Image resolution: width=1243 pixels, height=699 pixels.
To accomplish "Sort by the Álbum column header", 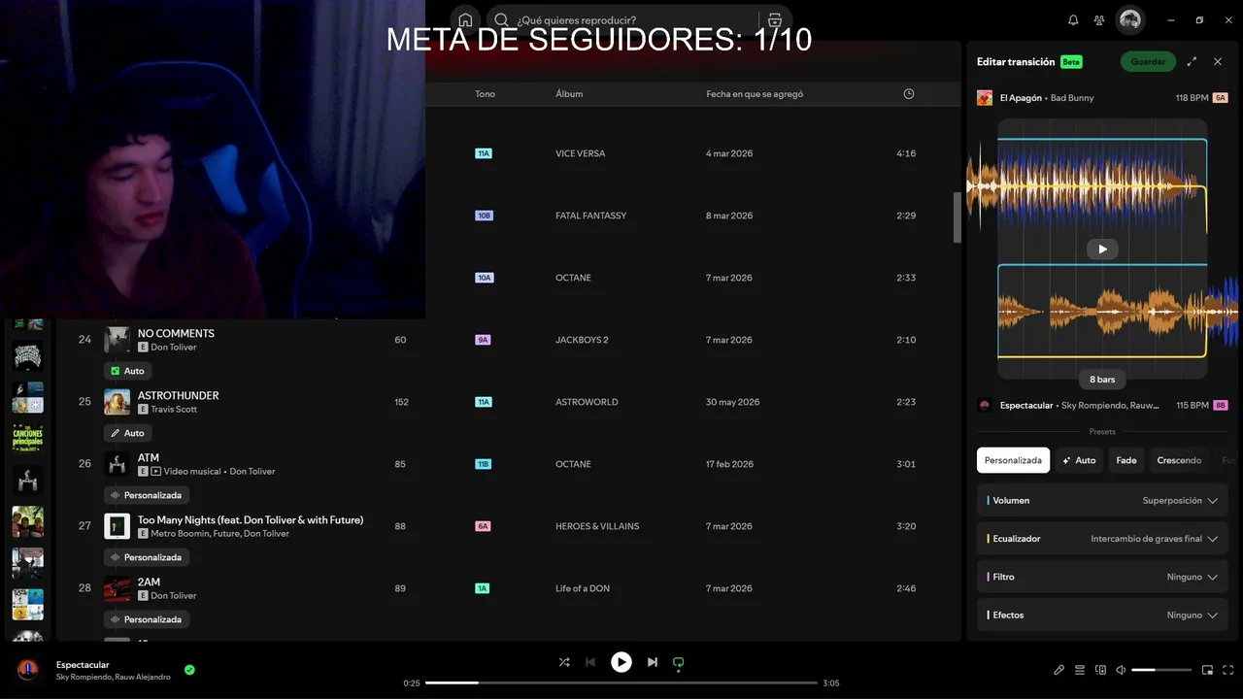I will tap(569, 94).
